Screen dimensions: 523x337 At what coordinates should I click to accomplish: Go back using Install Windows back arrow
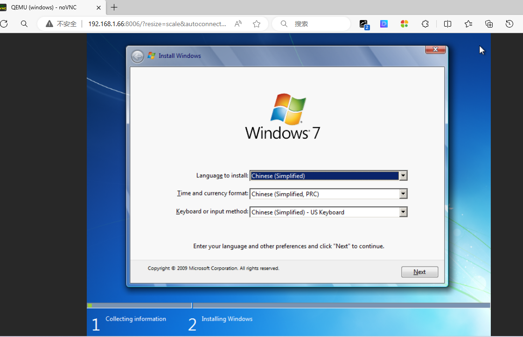138,56
